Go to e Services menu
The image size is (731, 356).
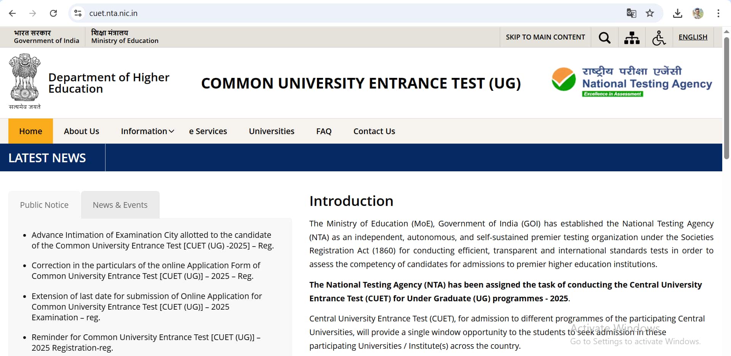tap(208, 131)
